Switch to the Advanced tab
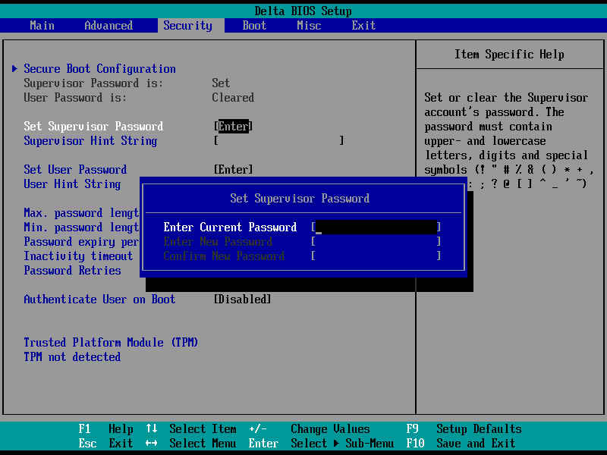 pos(109,26)
